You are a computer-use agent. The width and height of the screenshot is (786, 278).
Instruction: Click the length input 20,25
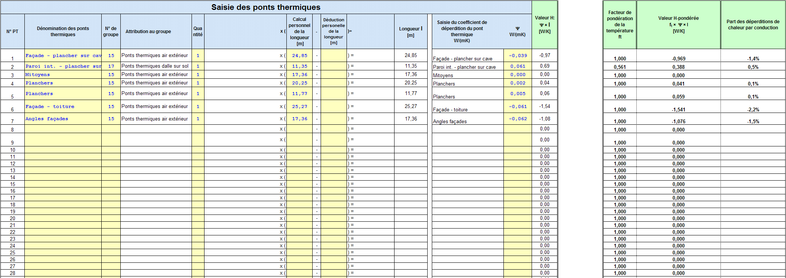tap(299, 83)
